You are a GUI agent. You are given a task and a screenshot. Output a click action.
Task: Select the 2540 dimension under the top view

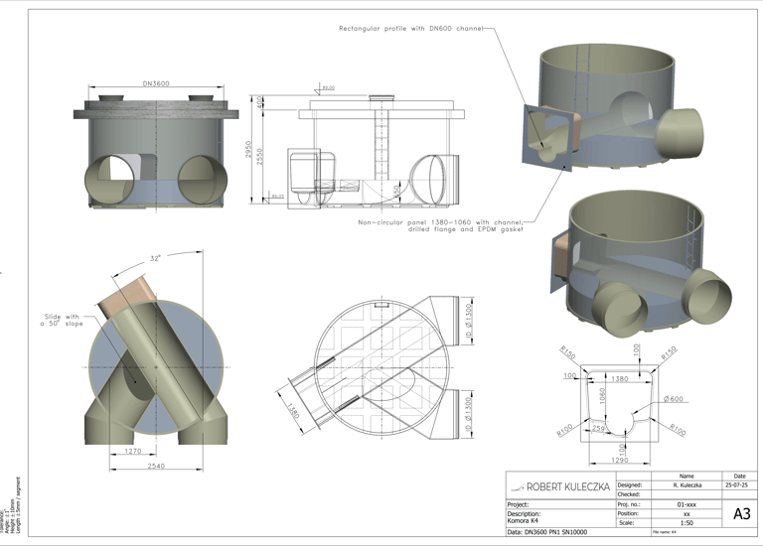pos(156,466)
